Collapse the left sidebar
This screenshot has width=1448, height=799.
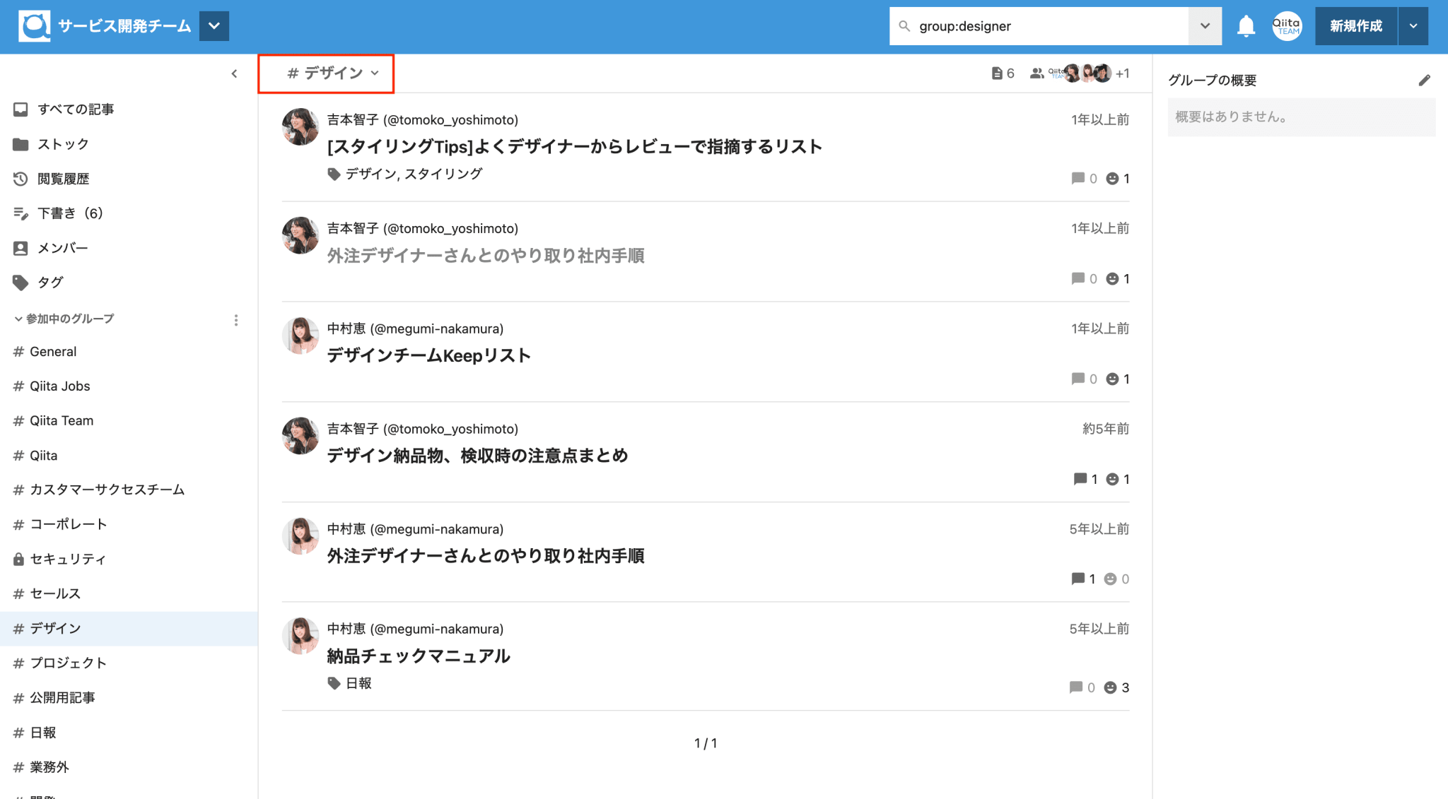[x=234, y=73]
